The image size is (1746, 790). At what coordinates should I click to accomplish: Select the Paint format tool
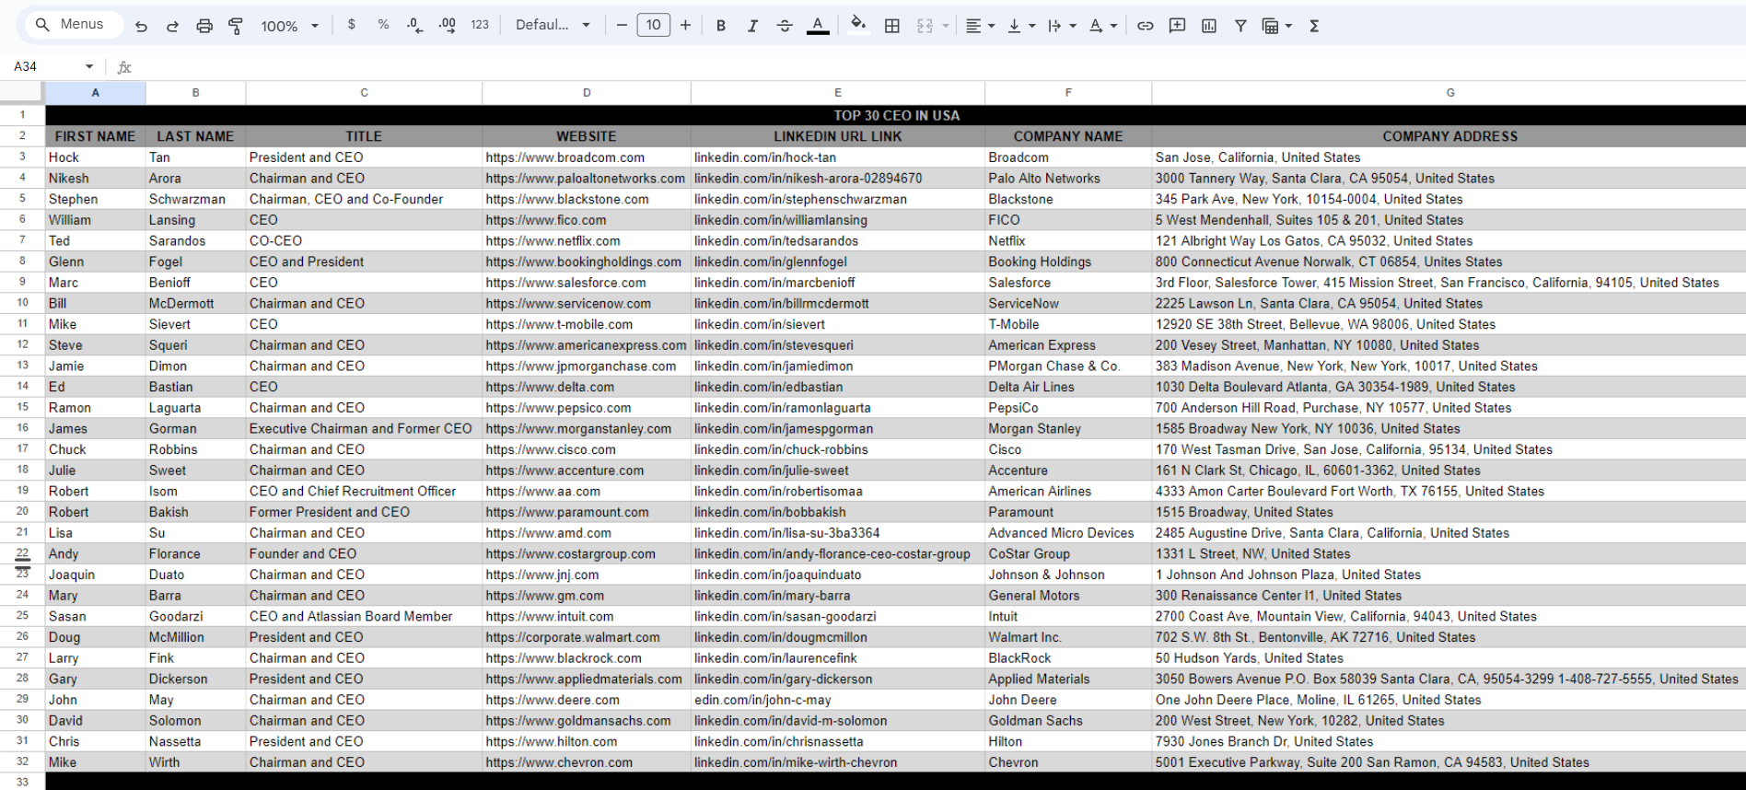tap(236, 26)
